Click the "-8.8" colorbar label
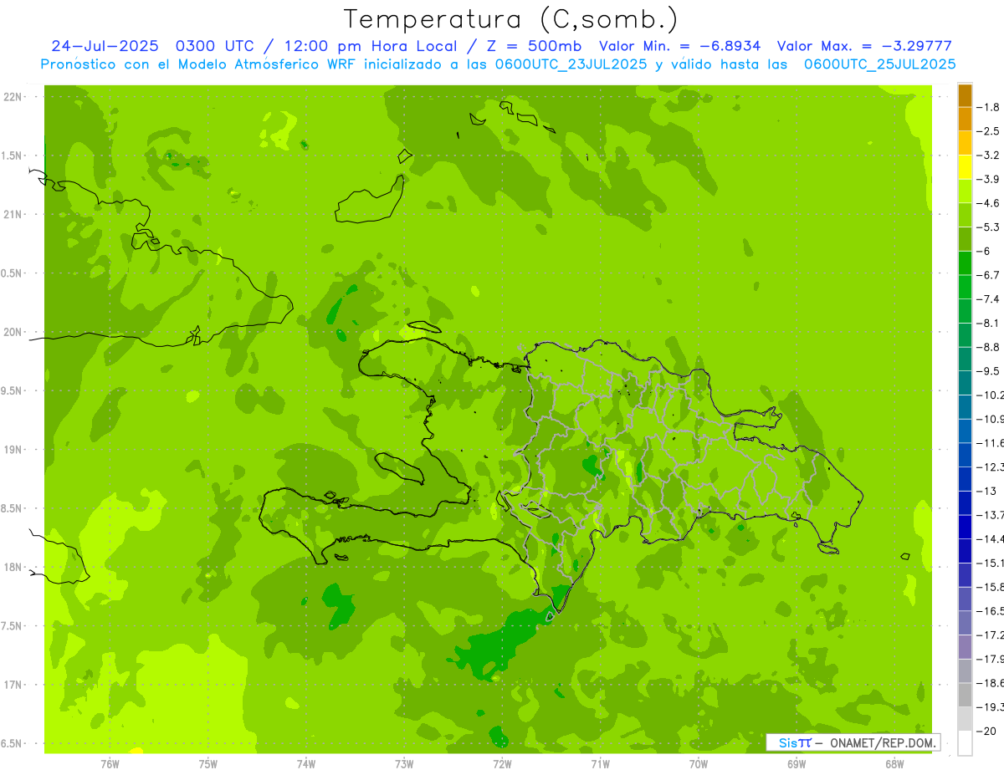1004x775 pixels. pyautogui.click(x=988, y=347)
